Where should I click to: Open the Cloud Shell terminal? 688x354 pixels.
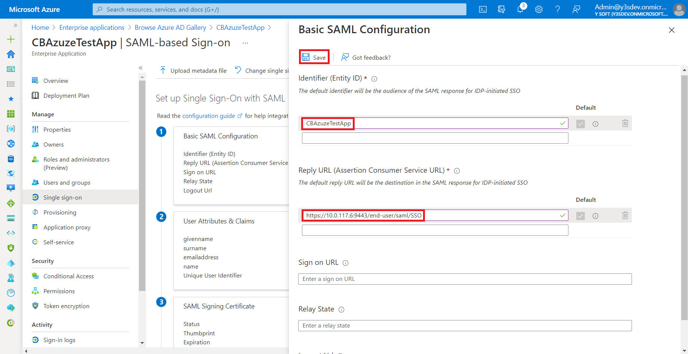482,9
